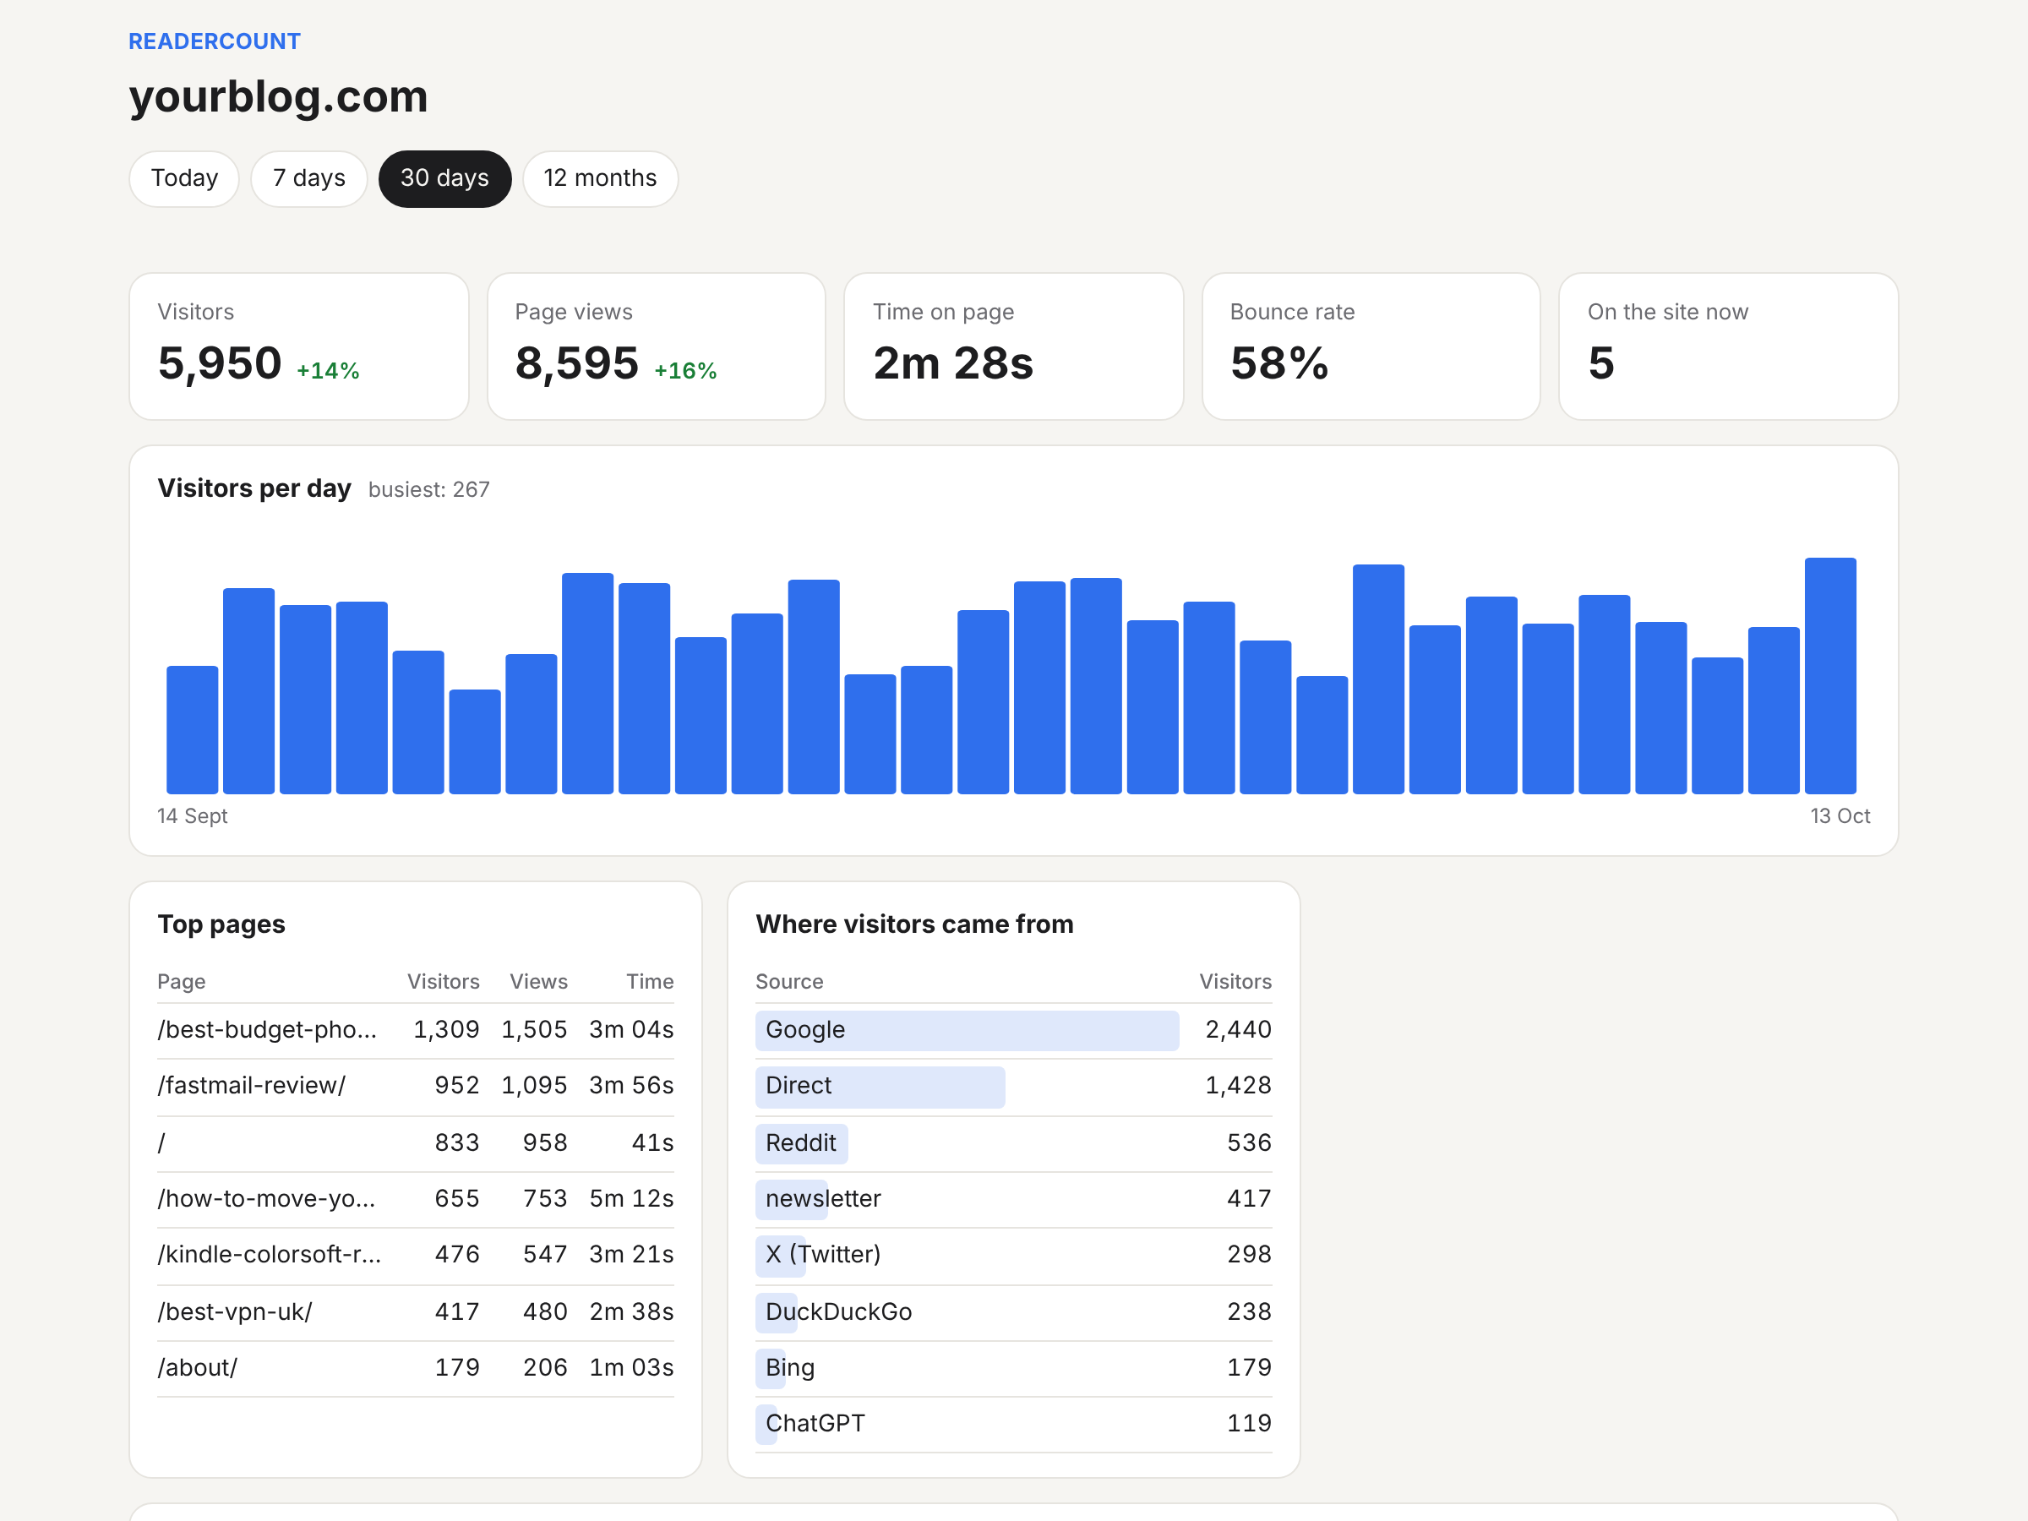Click the 1,309 visitors cell
Viewport: 2028px width, 1521px height.
pyautogui.click(x=446, y=1031)
